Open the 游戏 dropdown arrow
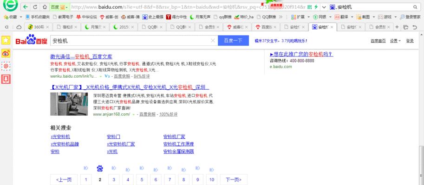This screenshot has height=185, width=424. [395, 17]
